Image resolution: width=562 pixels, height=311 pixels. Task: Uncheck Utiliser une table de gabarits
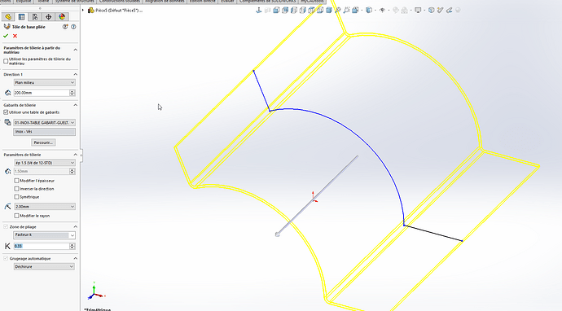[6, 112]
